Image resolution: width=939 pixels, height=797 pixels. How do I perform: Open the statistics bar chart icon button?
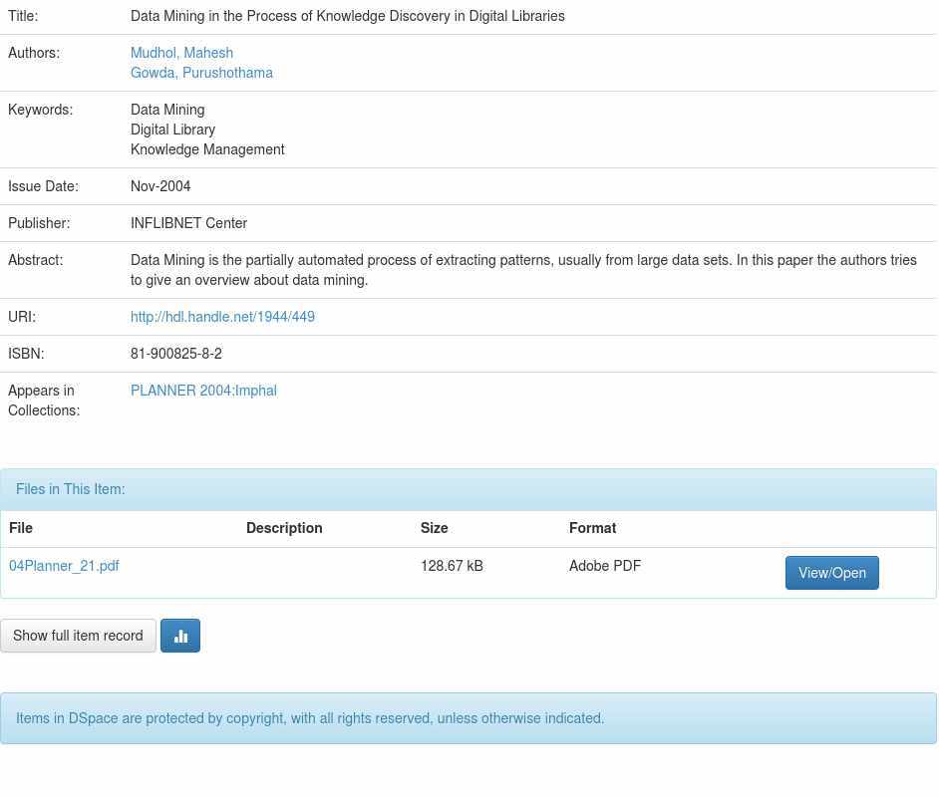(180, 636)
